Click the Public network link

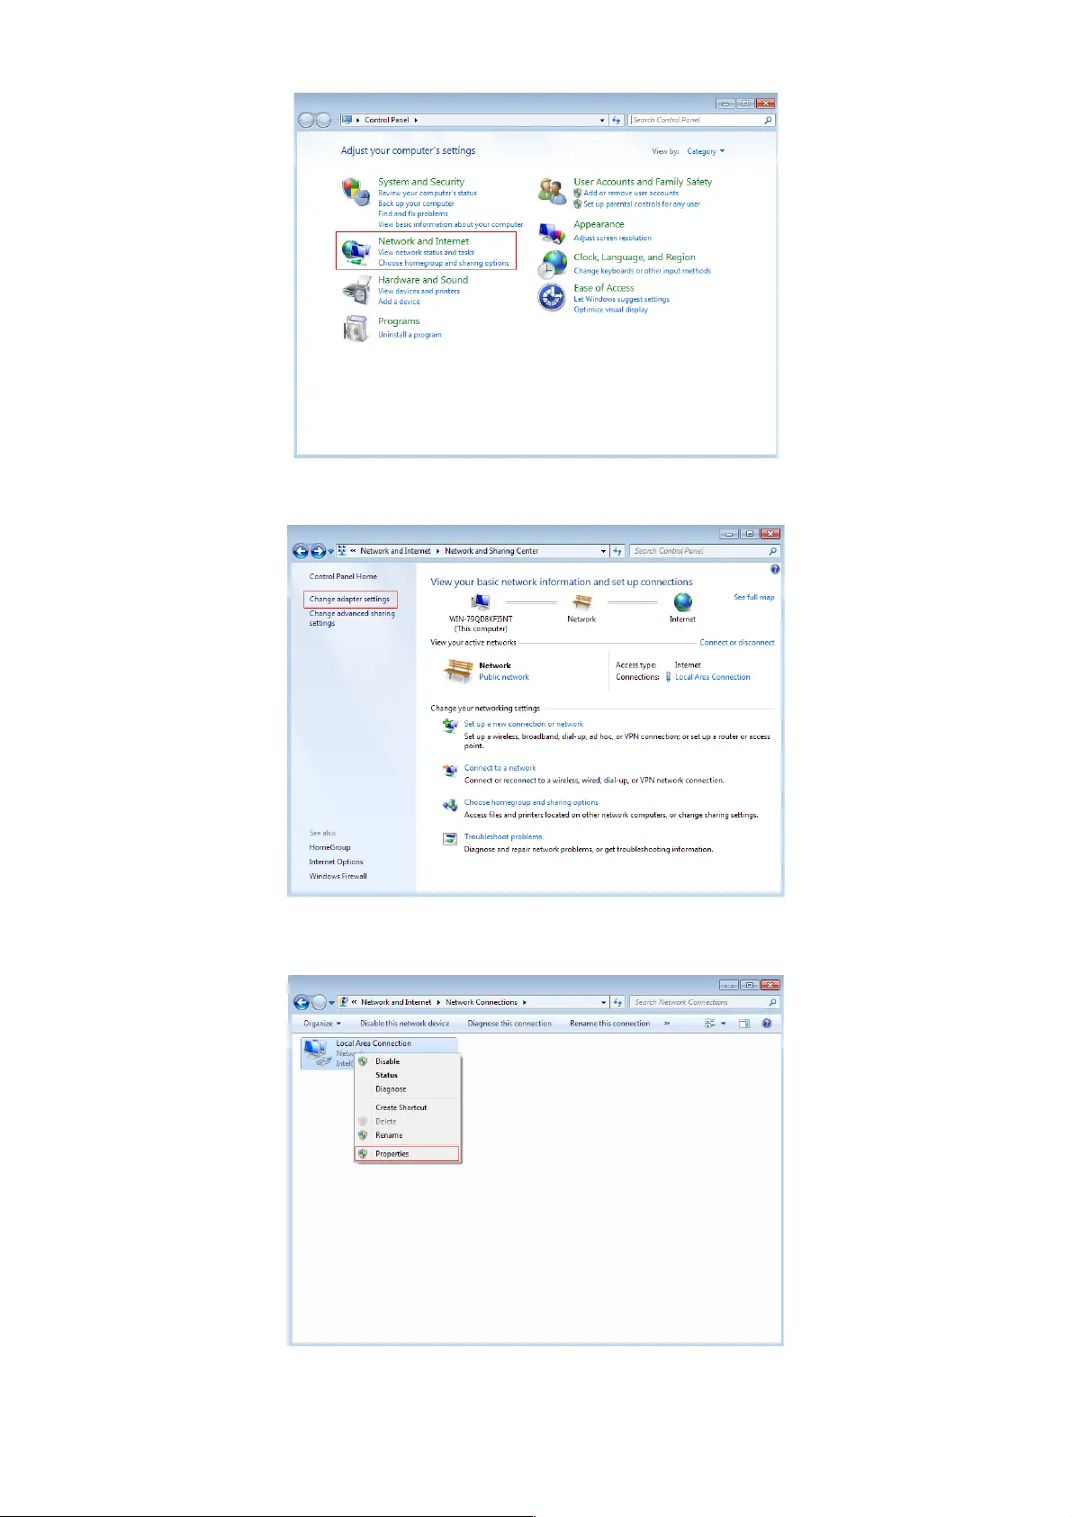point(504,677)
